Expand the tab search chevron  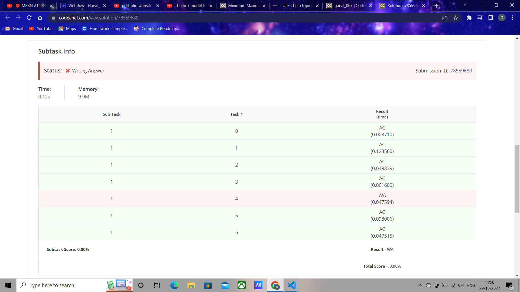click(466, 5)
